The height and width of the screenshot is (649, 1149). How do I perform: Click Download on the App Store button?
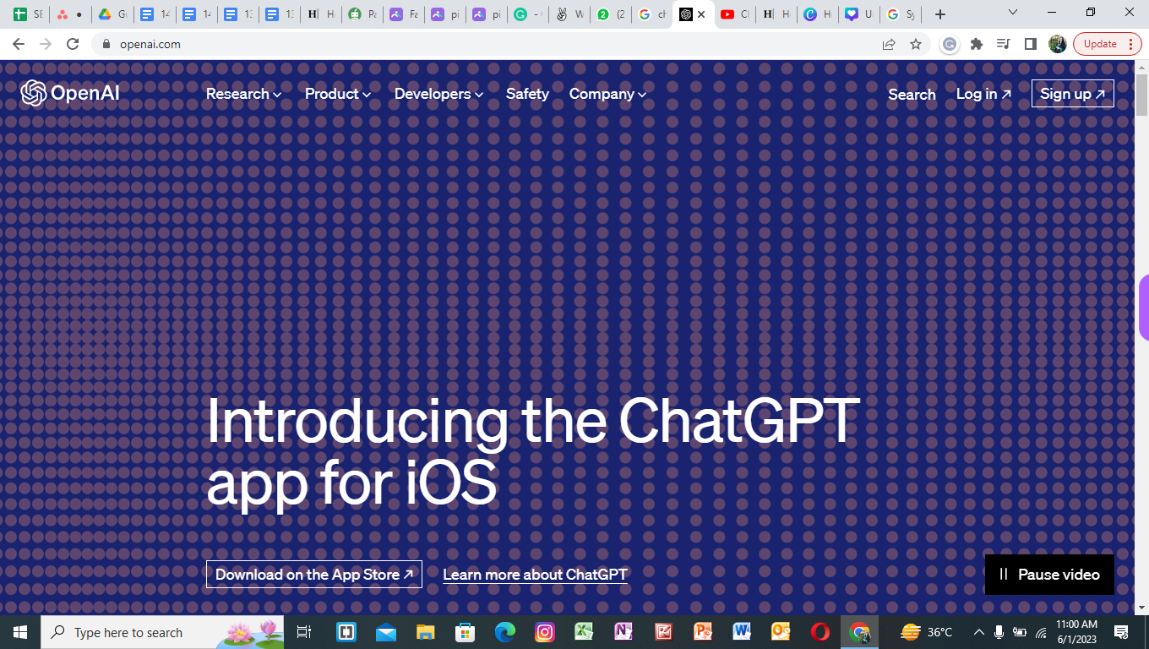pyautogui.click(x=314, y=575)
